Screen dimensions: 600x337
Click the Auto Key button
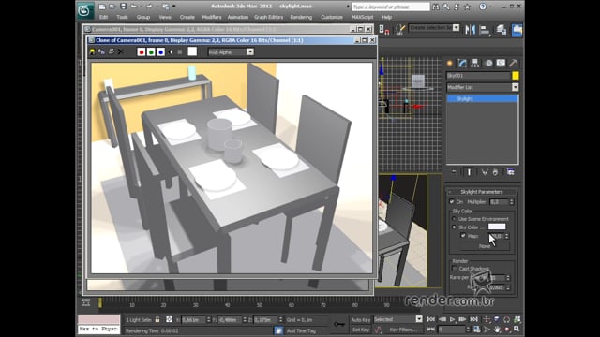pyautogui.click(x=360, y=320)
